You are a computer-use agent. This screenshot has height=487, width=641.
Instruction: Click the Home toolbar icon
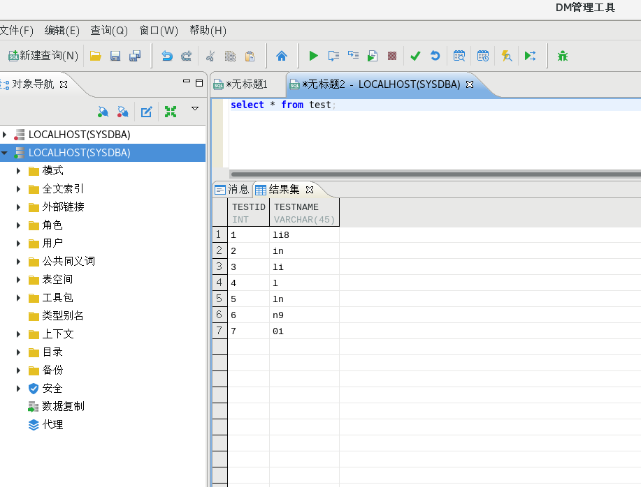click(282, 56)
